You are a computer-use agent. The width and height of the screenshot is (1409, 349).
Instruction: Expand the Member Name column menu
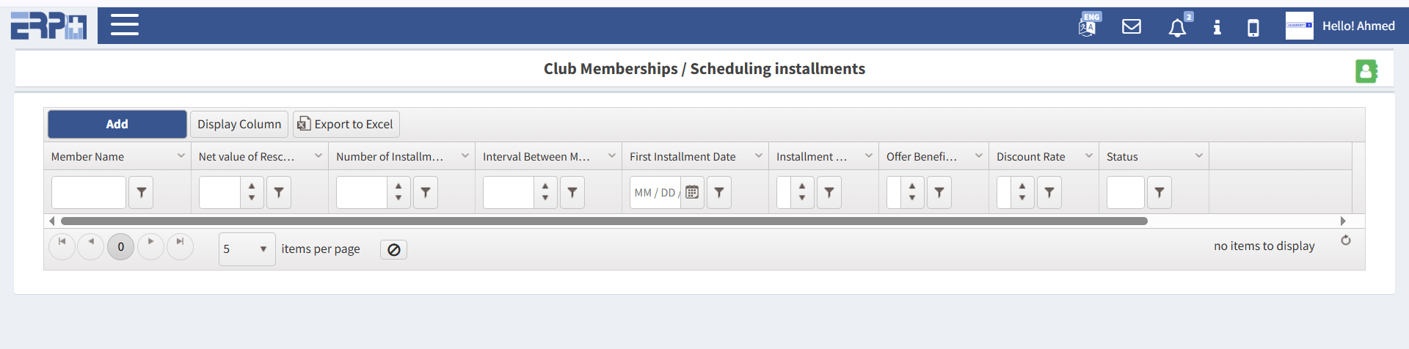pos(181,156)
